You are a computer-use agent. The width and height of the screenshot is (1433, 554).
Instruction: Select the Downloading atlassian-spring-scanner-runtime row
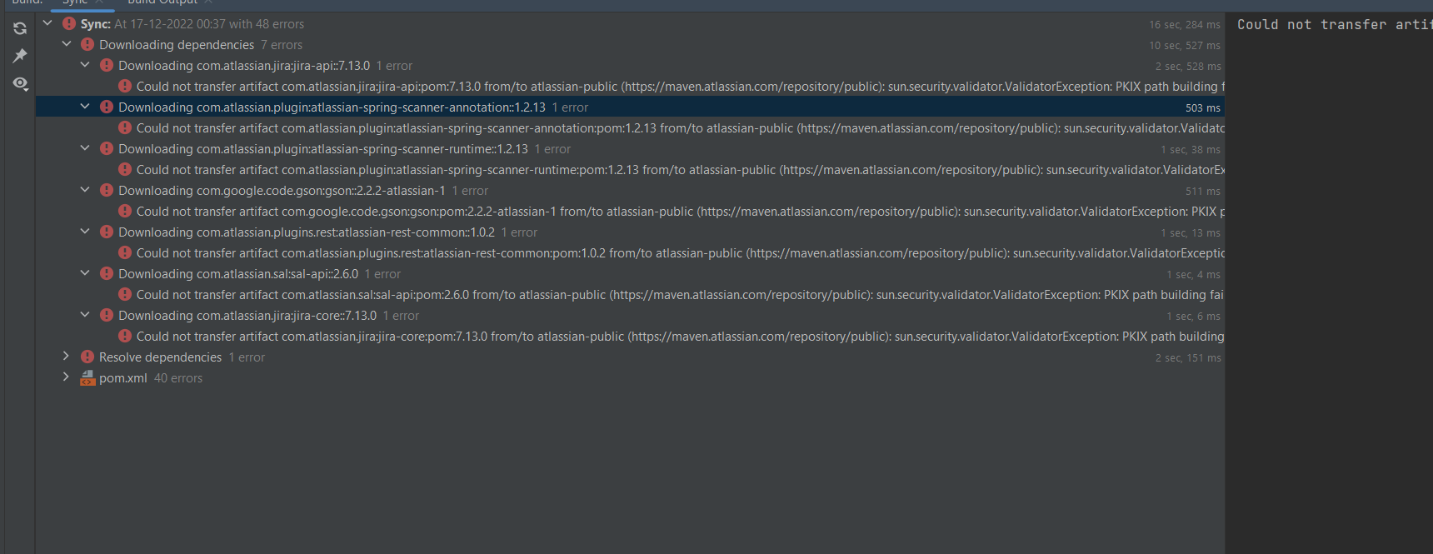click(630, 149)
